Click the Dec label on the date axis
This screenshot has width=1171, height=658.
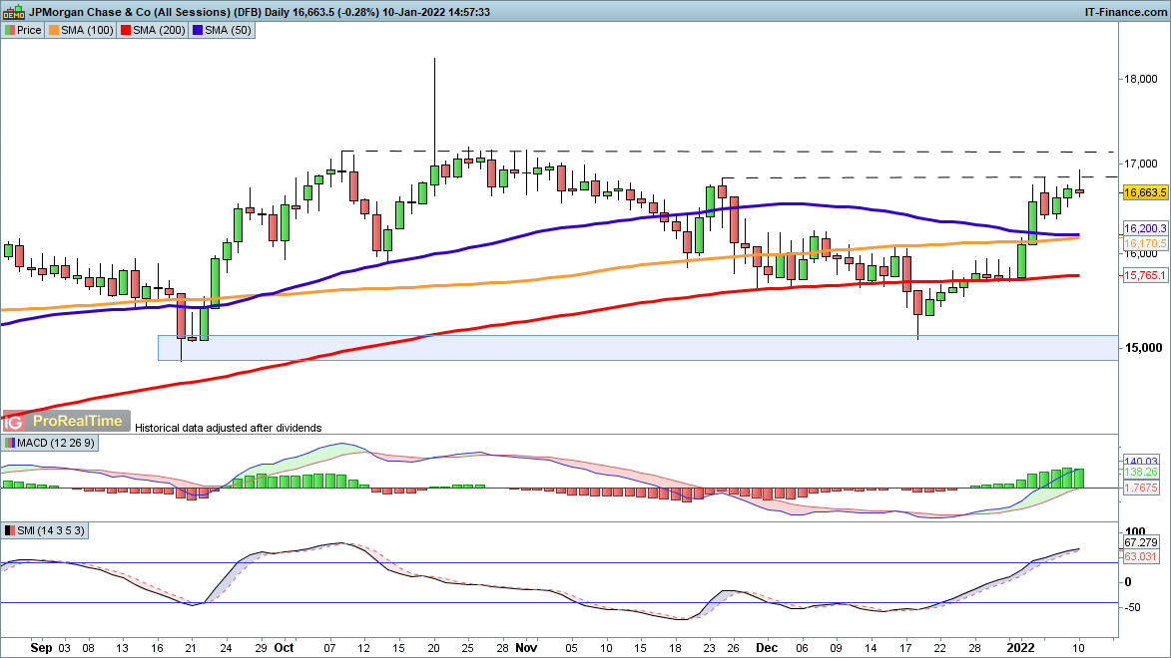point(767,648)
